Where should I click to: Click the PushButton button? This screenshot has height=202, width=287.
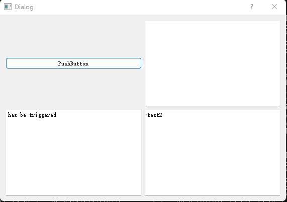click(73, 63)
